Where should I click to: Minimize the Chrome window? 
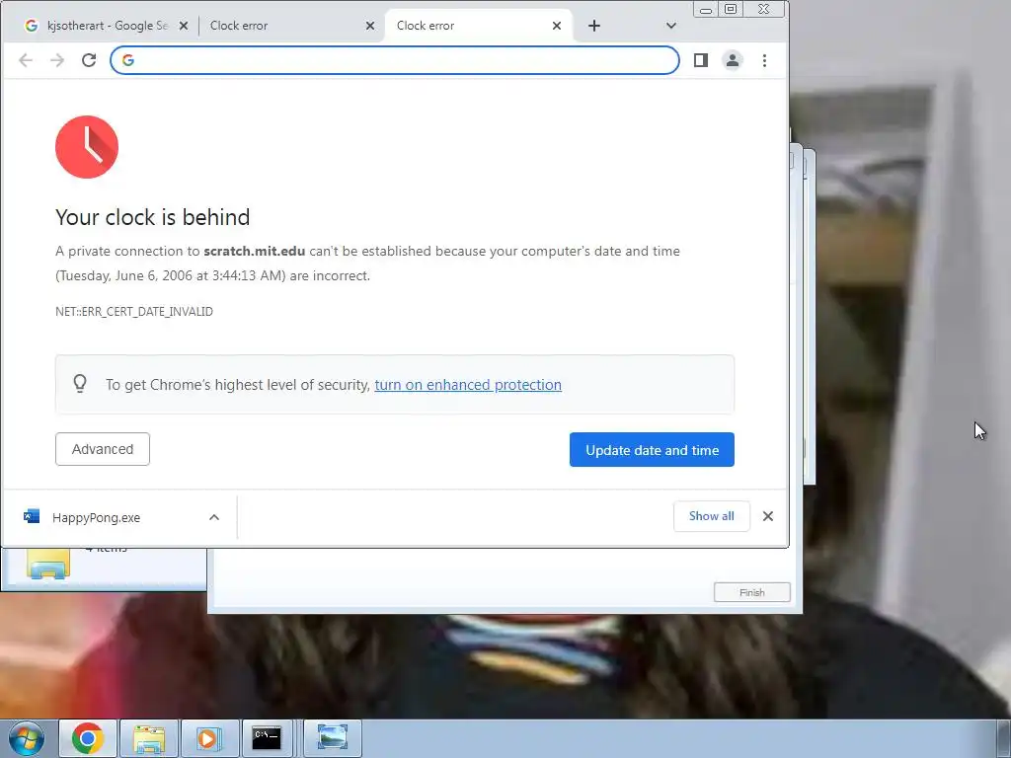[706, 9]
